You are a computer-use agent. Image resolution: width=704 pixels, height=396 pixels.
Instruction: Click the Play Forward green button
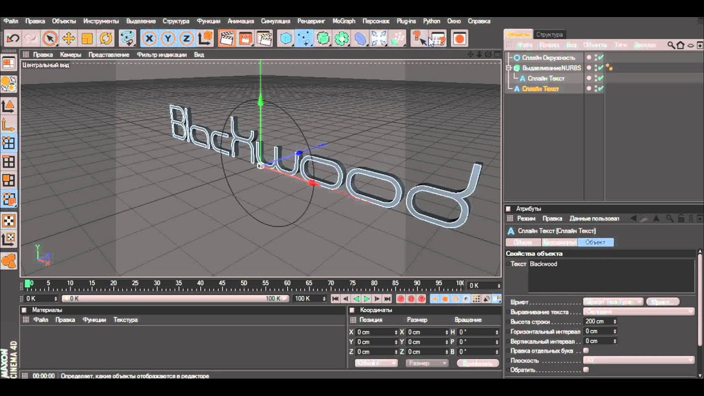point(367,299)
